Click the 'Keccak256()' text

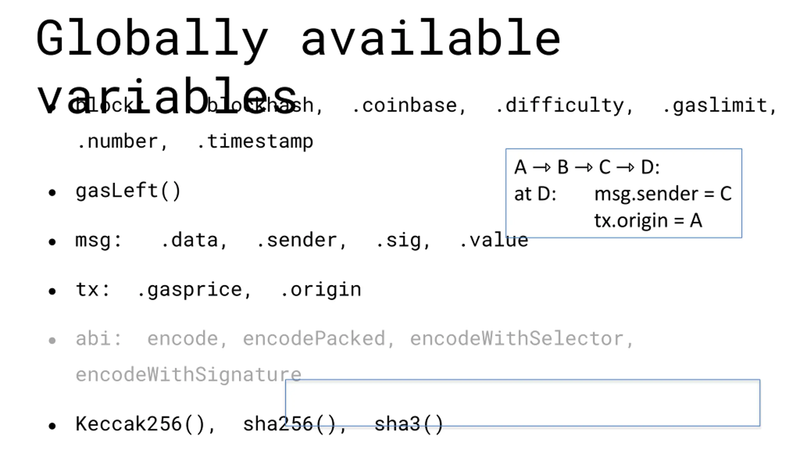pyautogui.click(x=140, y=424)
